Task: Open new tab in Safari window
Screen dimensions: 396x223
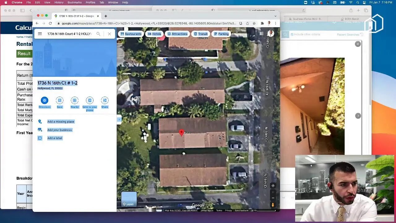Action: [x=358, y=11]
